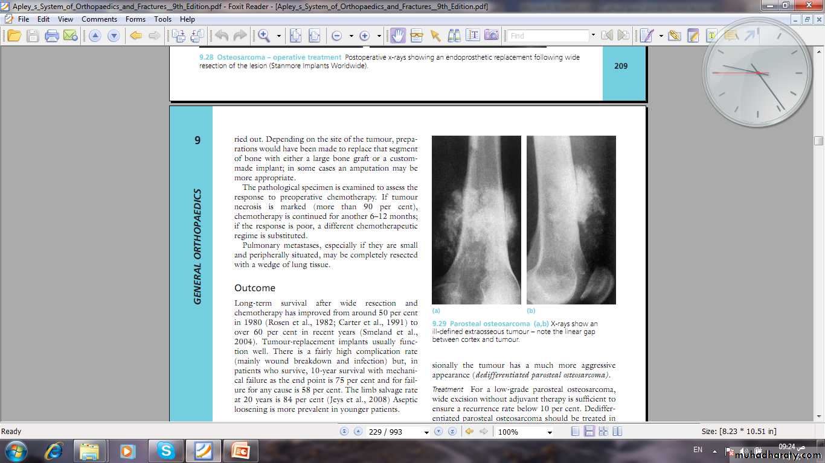Expand the page number dropdown

(x=426, y=432)
